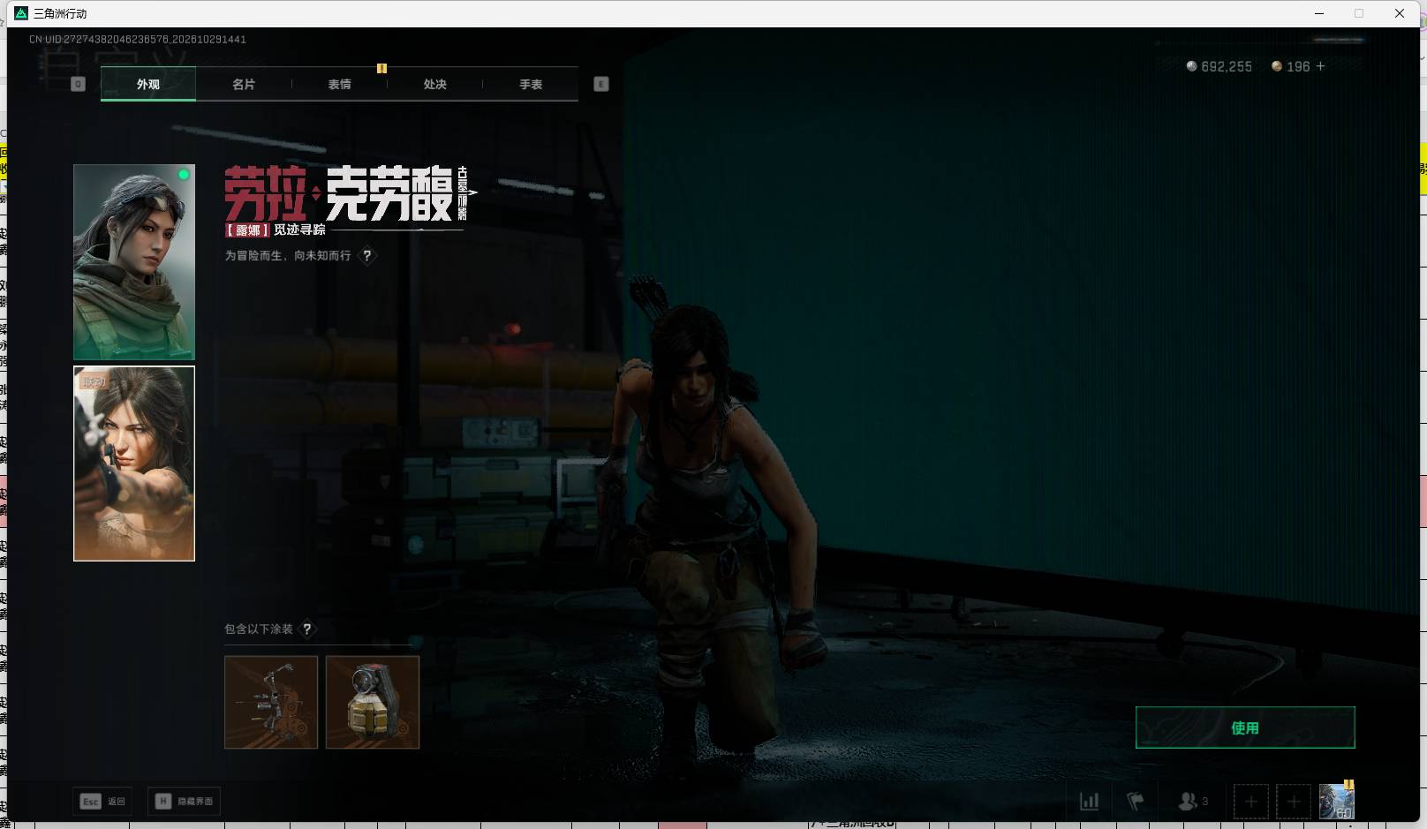This screenshot has width=1427, height=829.
Task: Click the E next-tab key icon
Action: point(601,84)
